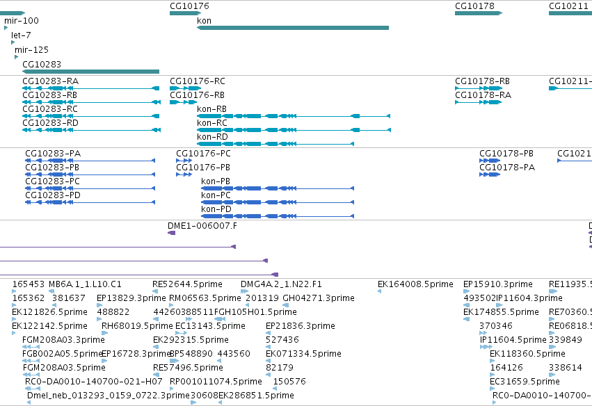Viewport: 592px width, 406px height.
Task: Select the MB6A.1_1.L10.C1 EST label
Action: click(x=86, y=284)
